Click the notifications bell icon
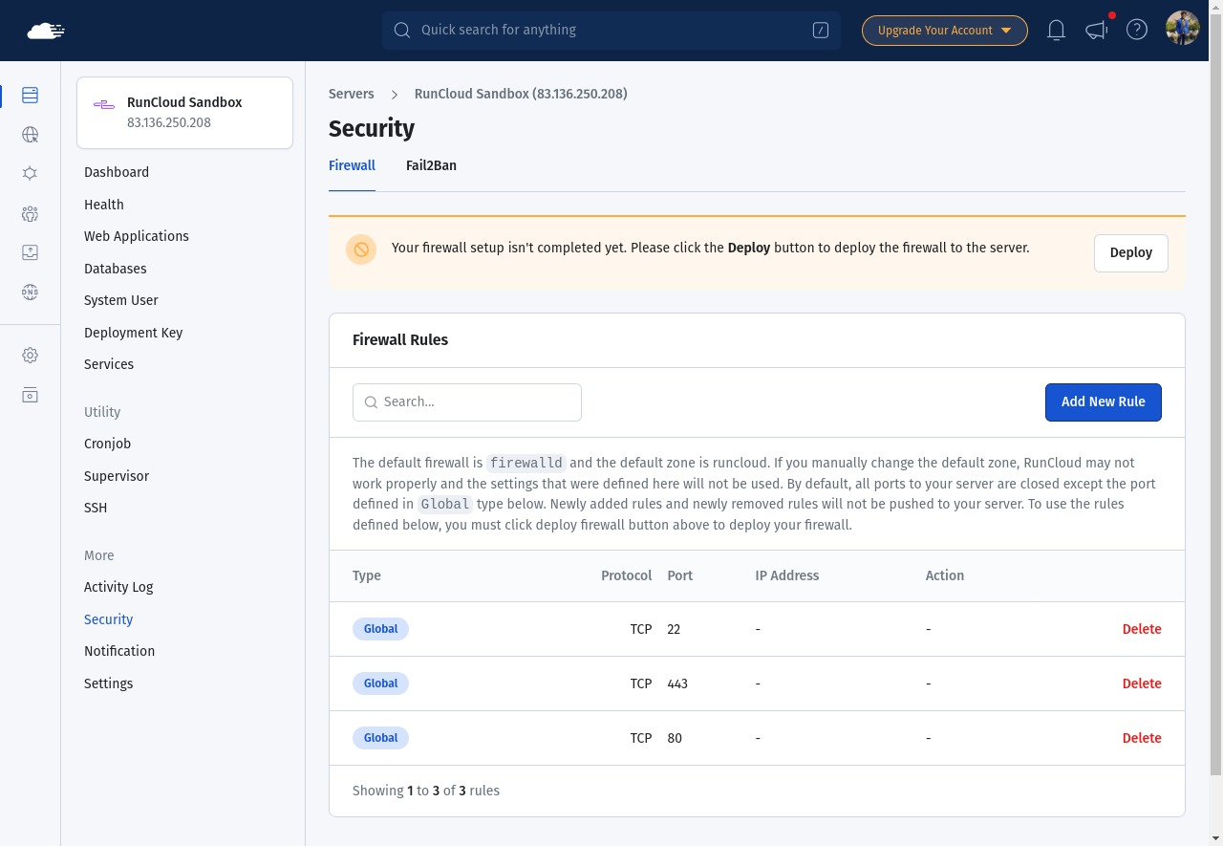 1056,31
